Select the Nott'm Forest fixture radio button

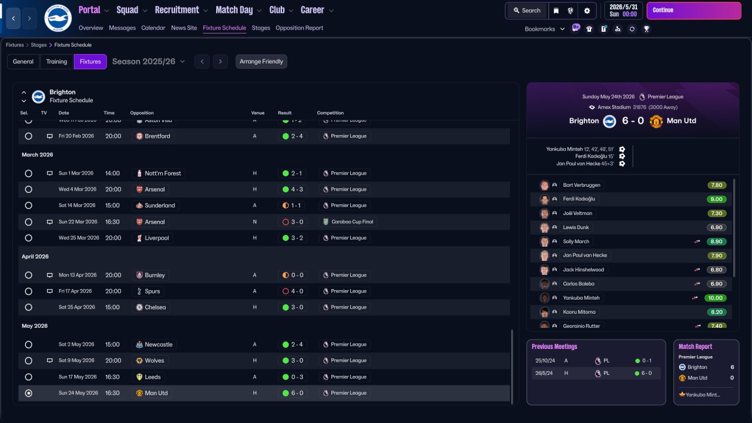28,174
